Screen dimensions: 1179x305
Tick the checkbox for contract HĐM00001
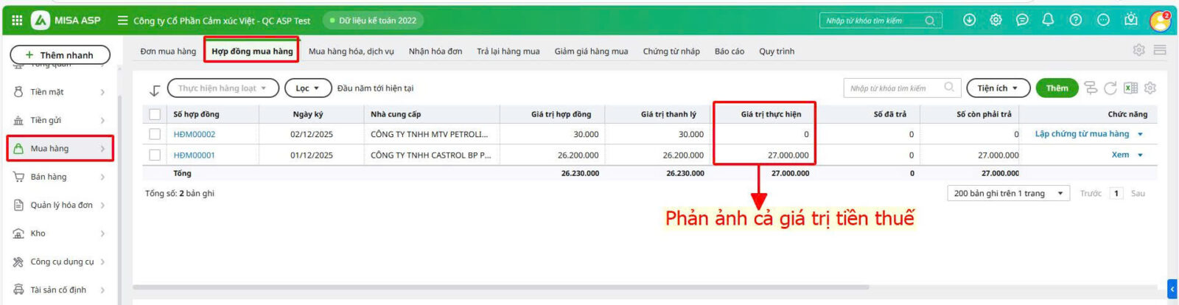pos(155,155)
